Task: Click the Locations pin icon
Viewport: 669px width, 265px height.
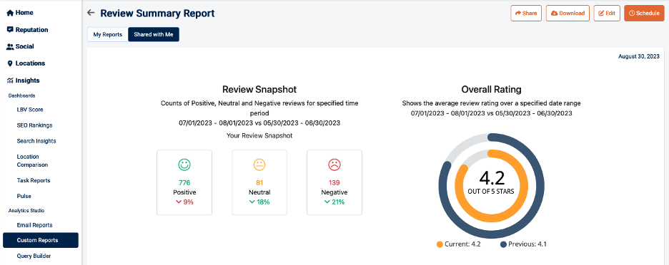Action: pos(10,63)
